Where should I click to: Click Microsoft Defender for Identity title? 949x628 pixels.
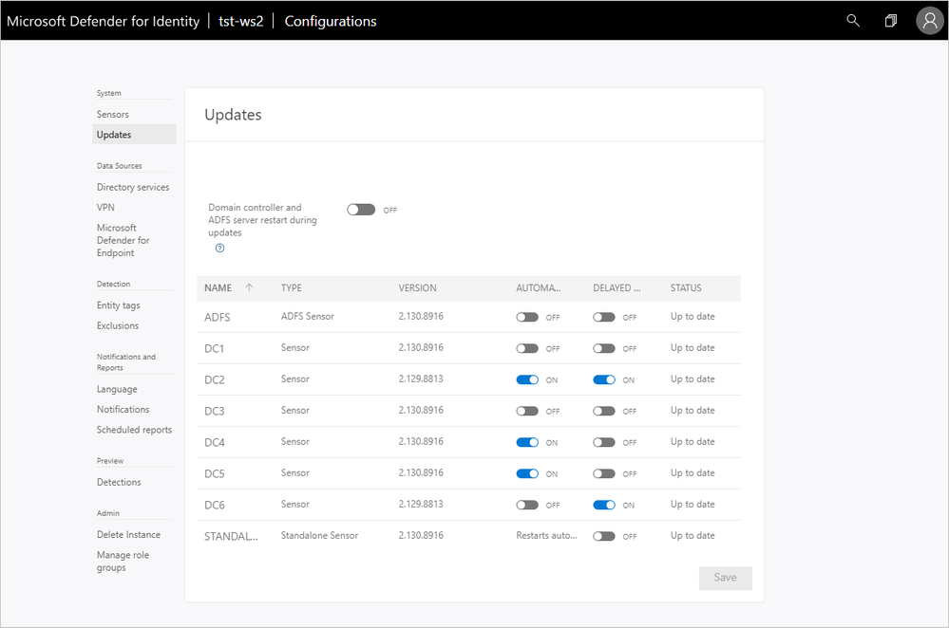(x=103, y=21)
